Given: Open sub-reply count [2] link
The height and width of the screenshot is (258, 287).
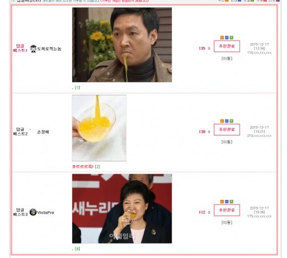Looking at the screenshot, I should pyautogui.click(x=97, y=167).
